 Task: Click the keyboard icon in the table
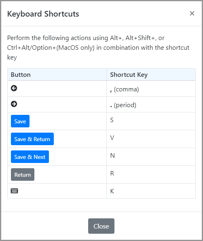tap(14, 191)
